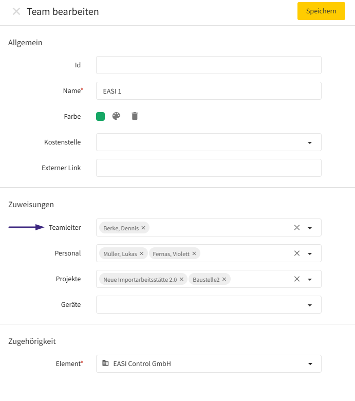Open the Teamleiter dropdown arrow
The height and width of the screenshot is (401, 355).
click(x=310, y=228)
